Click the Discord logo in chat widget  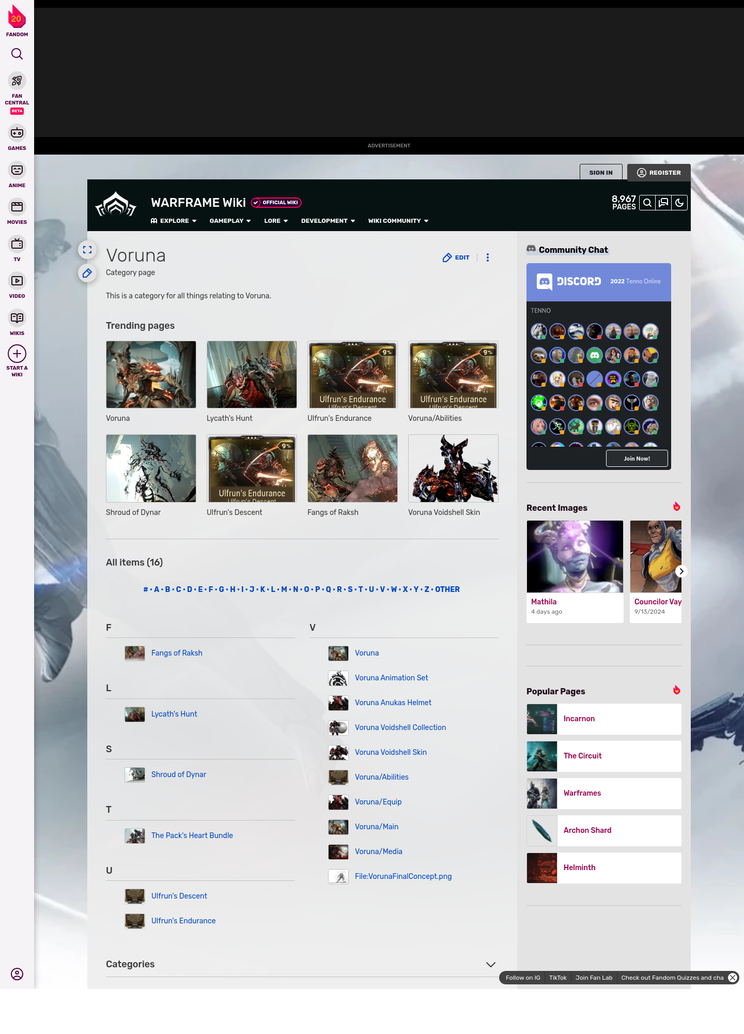[x=569, y=282]
